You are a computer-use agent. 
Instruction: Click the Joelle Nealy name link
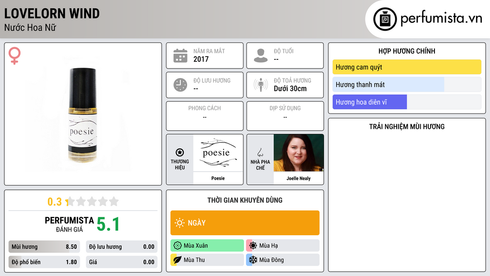coord(299,178)
